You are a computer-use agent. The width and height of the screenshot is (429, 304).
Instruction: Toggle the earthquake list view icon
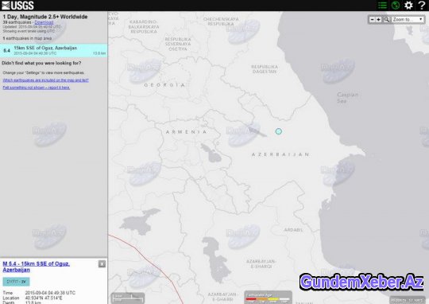click(382, 6)
